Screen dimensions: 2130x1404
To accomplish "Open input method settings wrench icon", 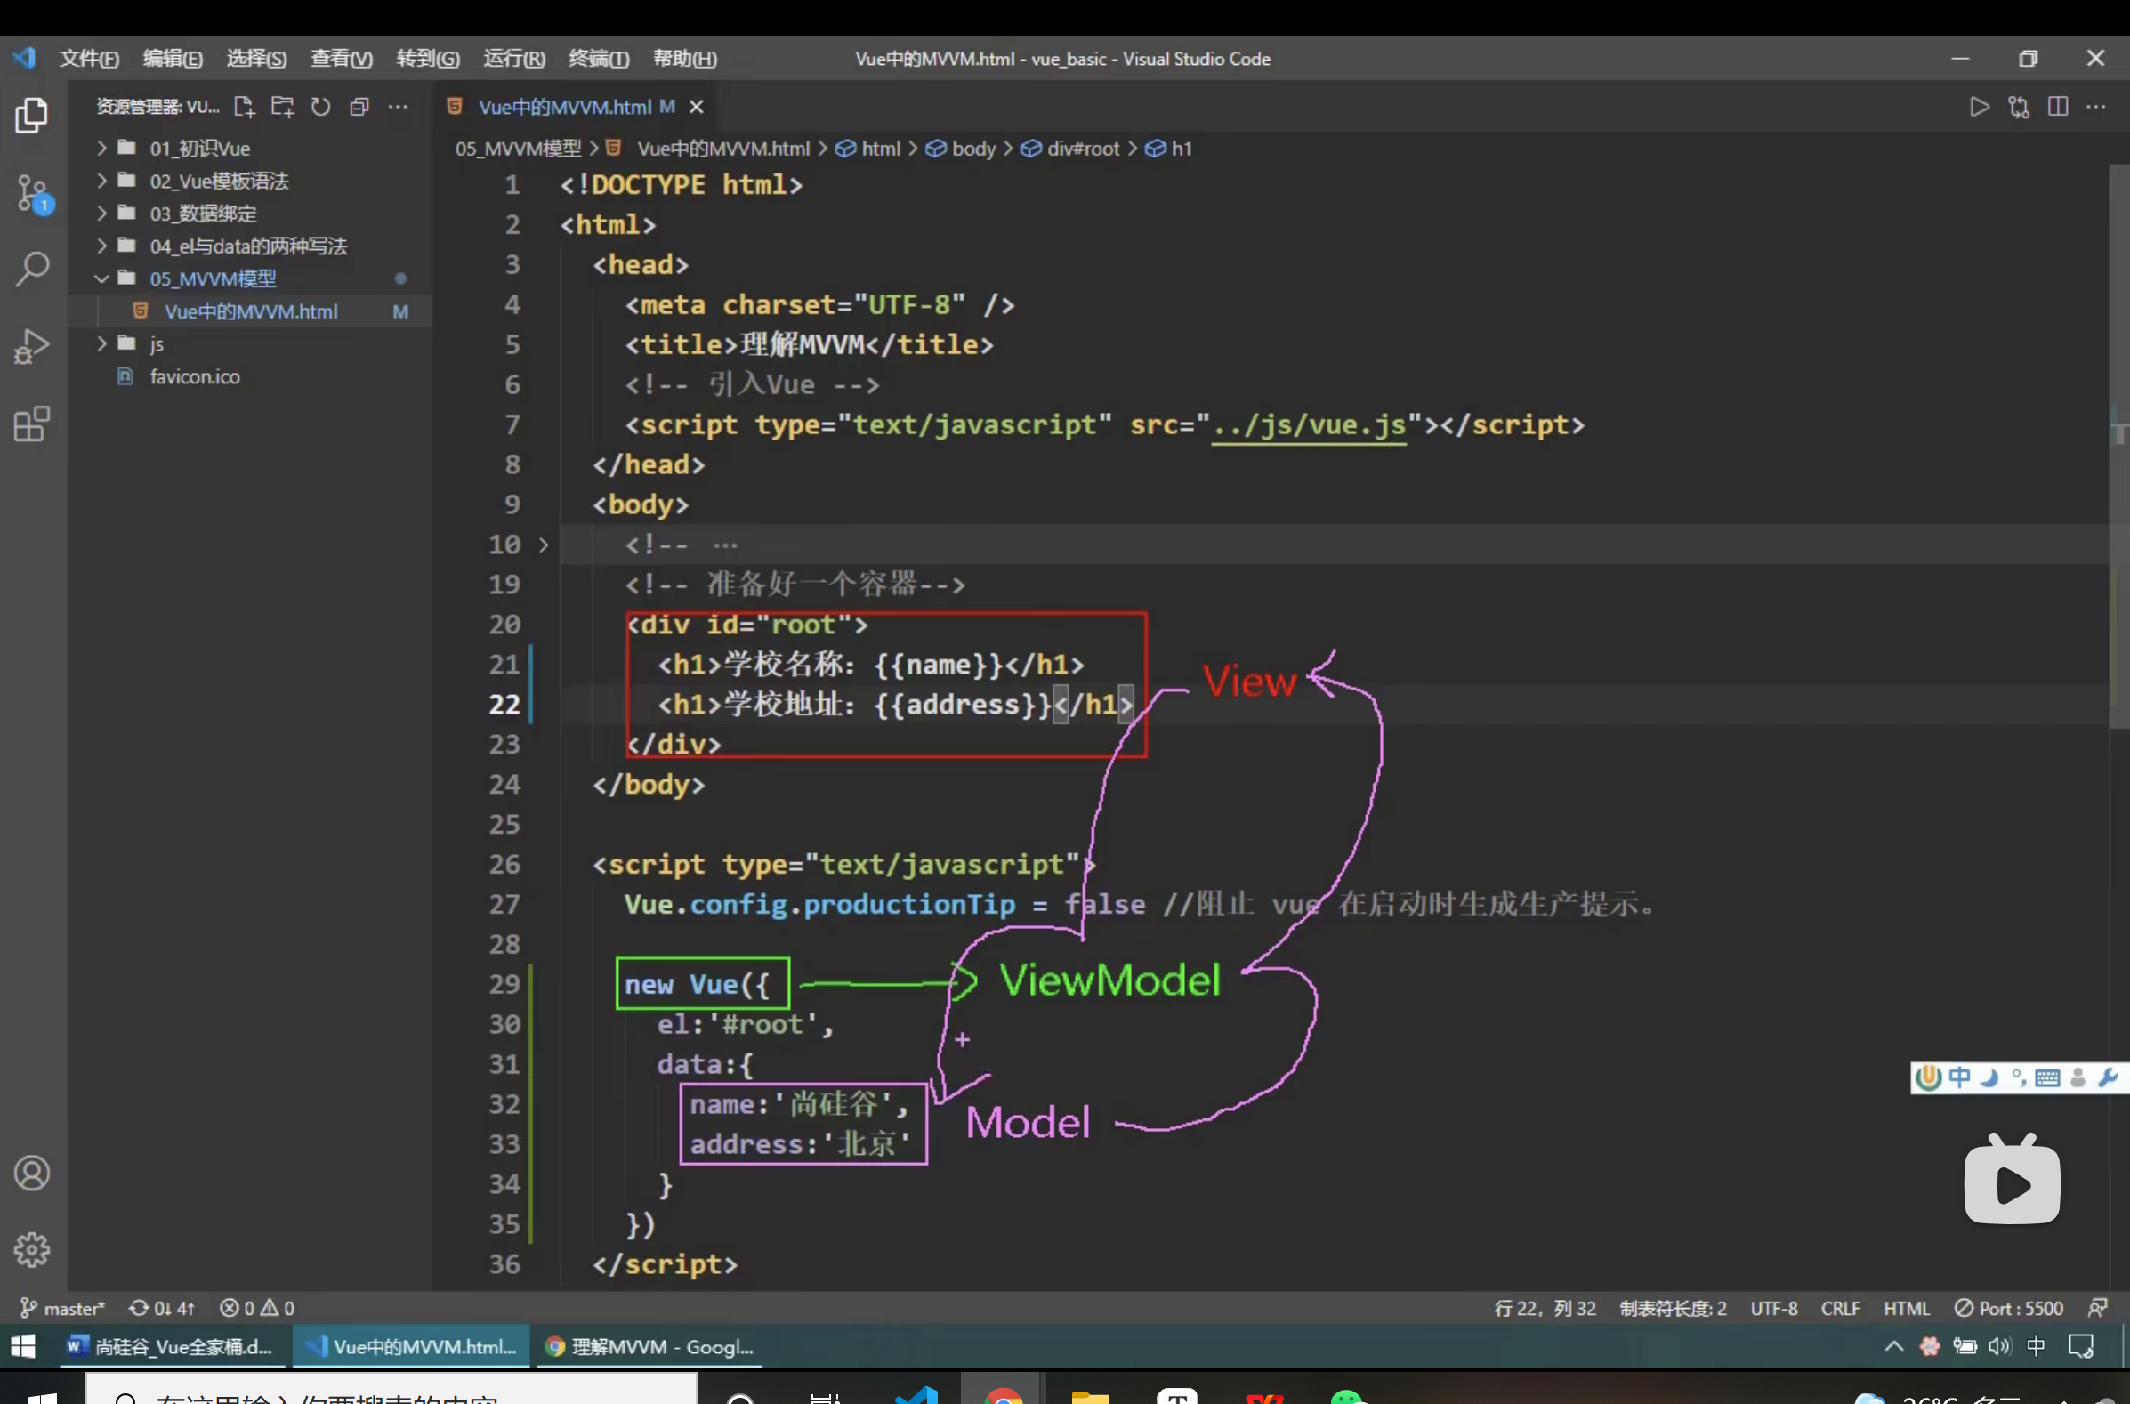I will (x=2108, y=1077).
